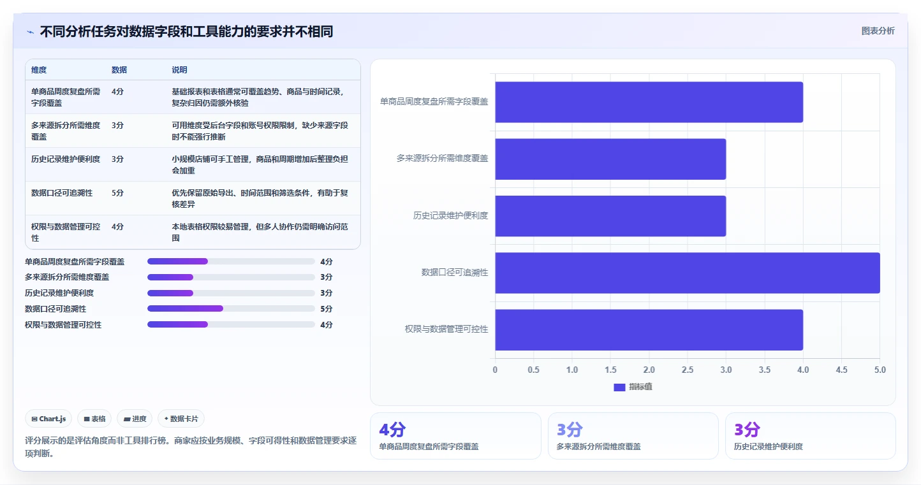Click the 4分 value beside the 权限与数据管理可控性 progress bar
The image size is (921, 485).
coord(327,324)
